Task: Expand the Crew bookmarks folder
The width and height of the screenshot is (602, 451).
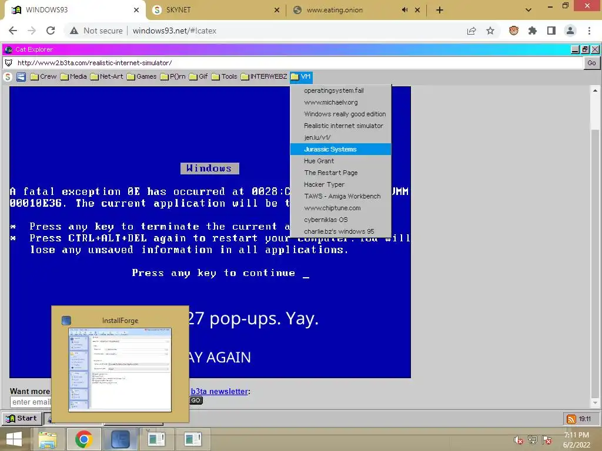Action: point(44,77)
